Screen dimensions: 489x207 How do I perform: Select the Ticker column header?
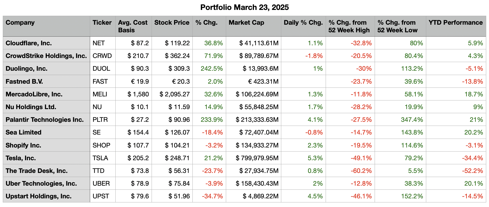pyautogui.click(x=102, y=23)
